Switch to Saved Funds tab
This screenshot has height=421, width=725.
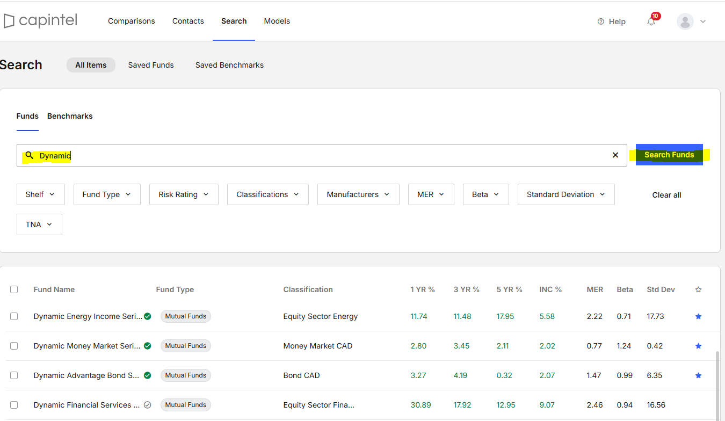tap(151, 65)
